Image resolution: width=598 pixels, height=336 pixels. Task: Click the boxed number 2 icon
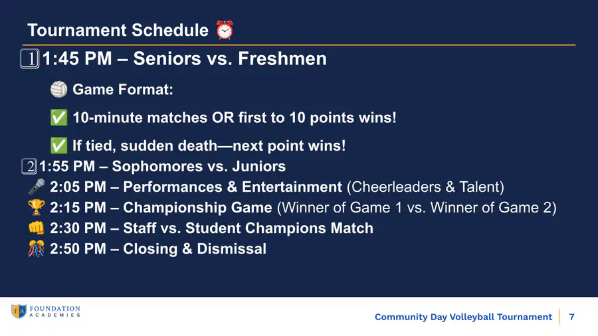point(29,167)
